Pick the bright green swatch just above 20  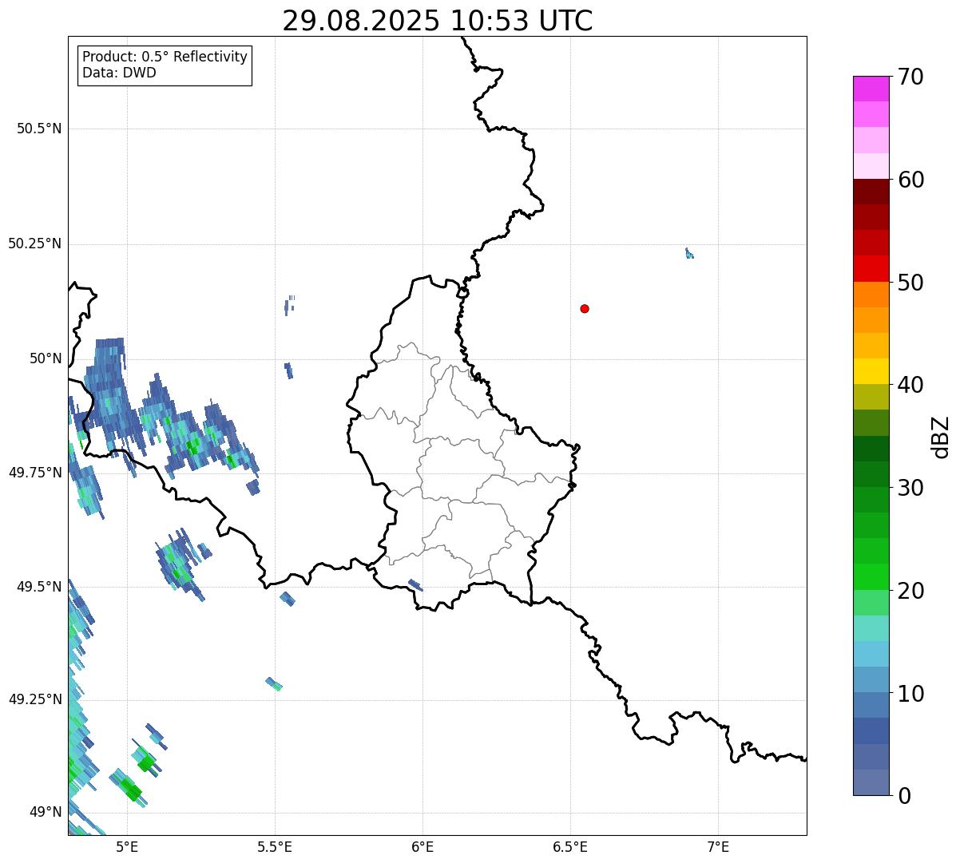pyautogui.click(x=871, y=576)
